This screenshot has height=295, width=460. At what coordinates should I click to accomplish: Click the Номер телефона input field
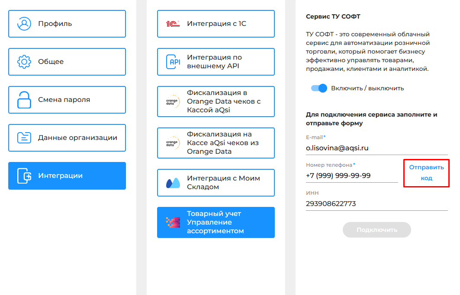(351, 176)
